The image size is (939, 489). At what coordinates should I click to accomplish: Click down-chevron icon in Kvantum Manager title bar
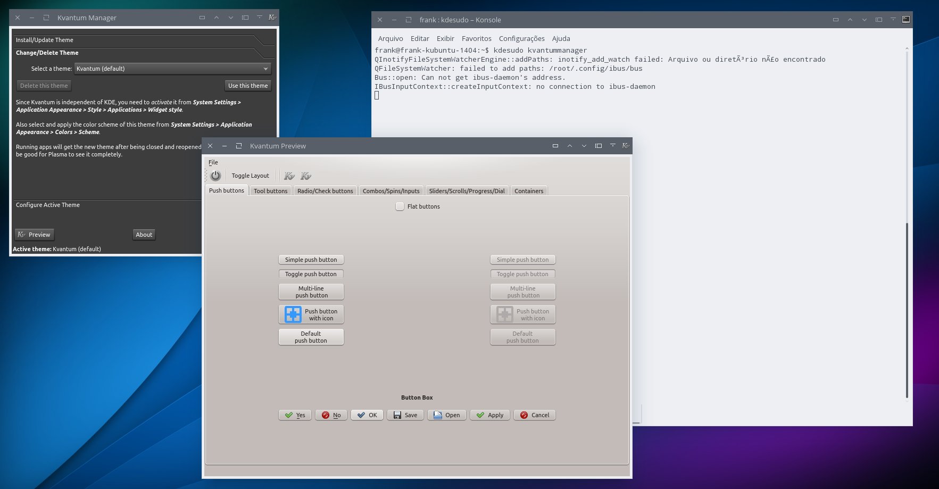[x=231, y=18]
